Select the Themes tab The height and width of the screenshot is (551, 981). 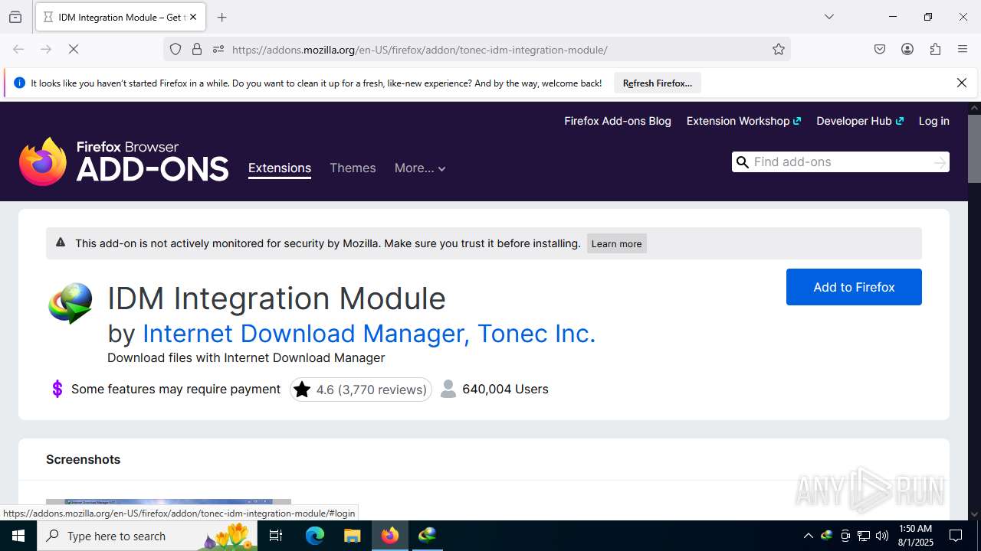(353, 168)
